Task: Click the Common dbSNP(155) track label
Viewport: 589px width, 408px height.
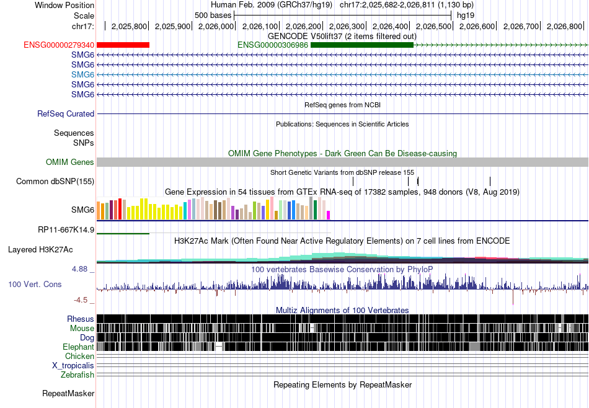Action: coord(55,182)
